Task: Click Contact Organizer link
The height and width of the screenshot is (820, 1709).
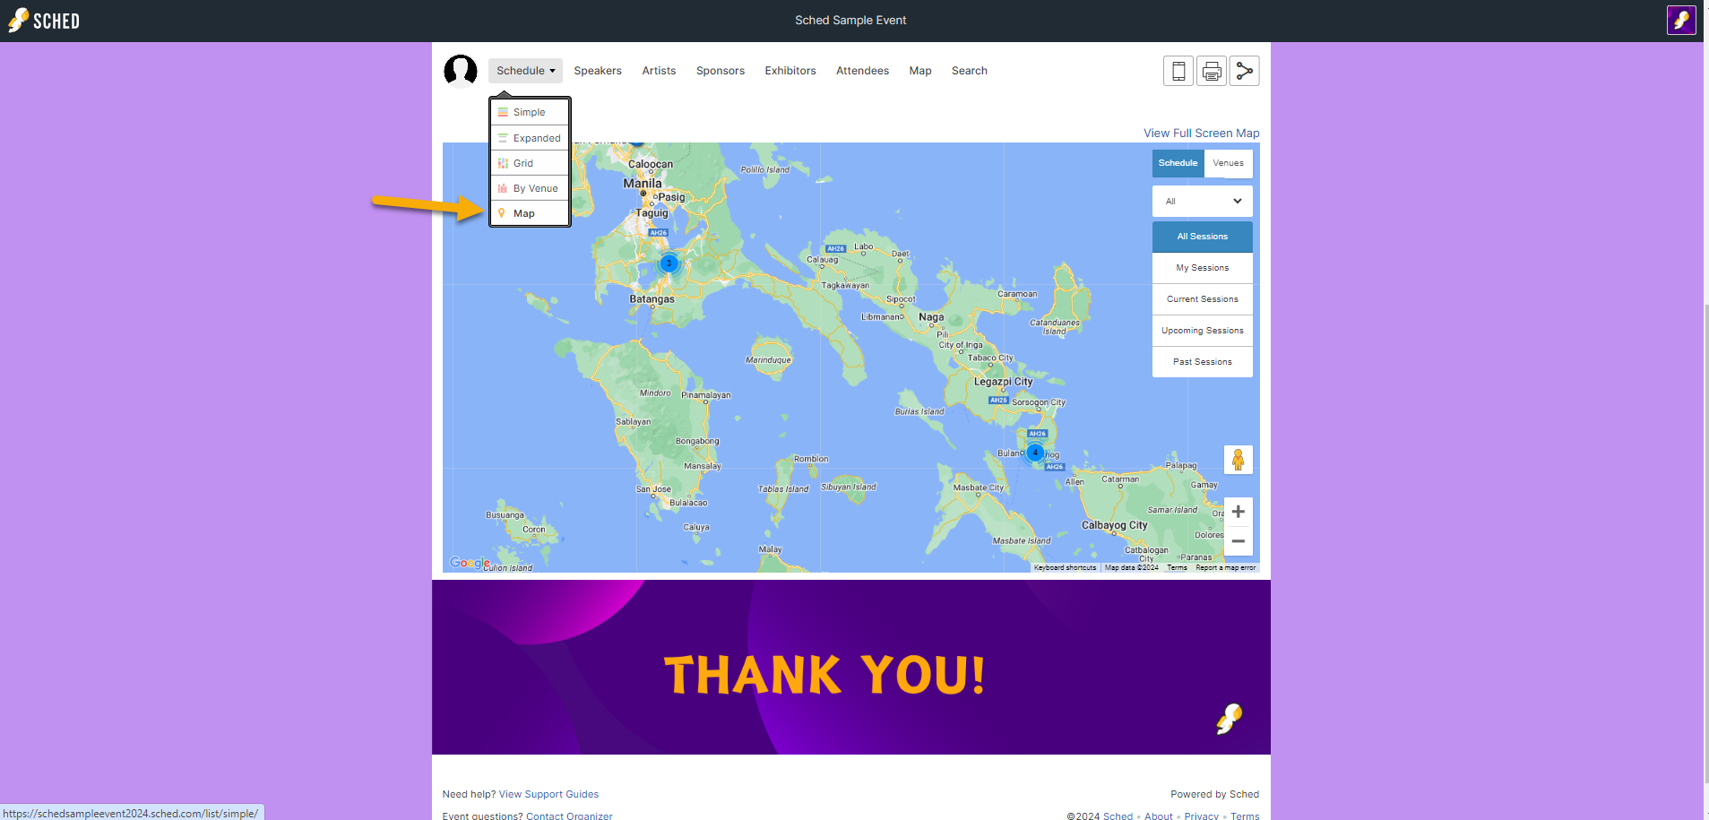Action: click(x=569, y=816)
